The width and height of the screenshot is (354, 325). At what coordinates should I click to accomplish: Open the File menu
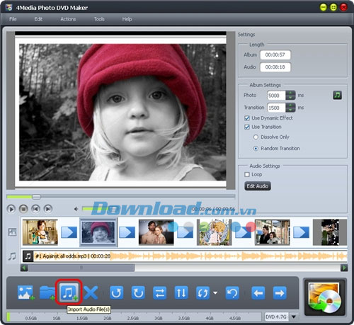tap(13, 19)
